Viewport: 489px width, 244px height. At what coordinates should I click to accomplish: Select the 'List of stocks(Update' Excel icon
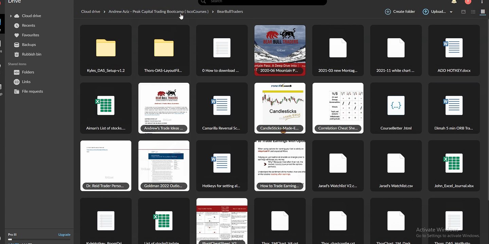click(162, 221)
